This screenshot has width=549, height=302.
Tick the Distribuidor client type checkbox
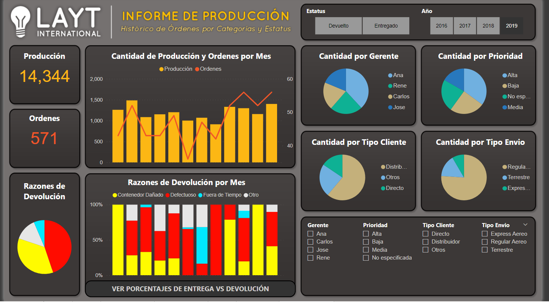pos(426,242)
